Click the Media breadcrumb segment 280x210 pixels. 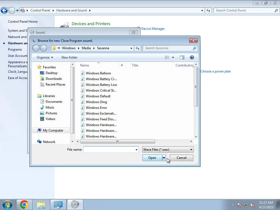[x=86, y=48]
